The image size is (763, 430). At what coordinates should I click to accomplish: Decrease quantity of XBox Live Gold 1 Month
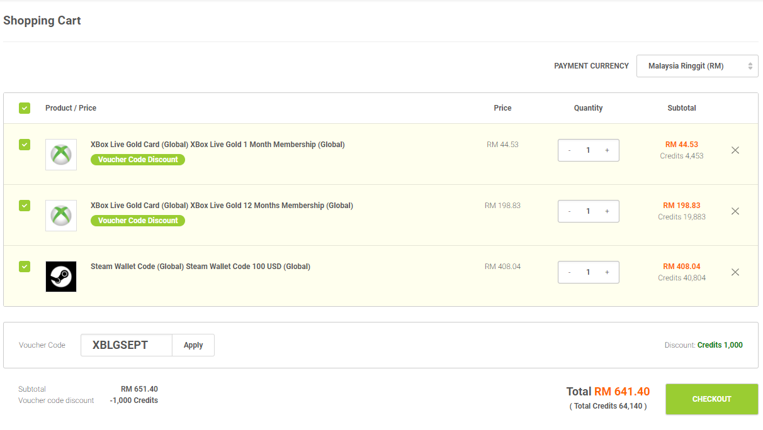(570, 150)
